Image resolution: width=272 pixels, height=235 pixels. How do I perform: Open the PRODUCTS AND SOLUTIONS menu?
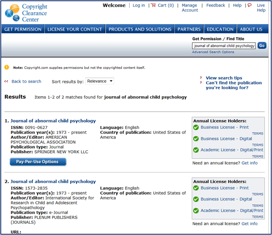point(140,29)
